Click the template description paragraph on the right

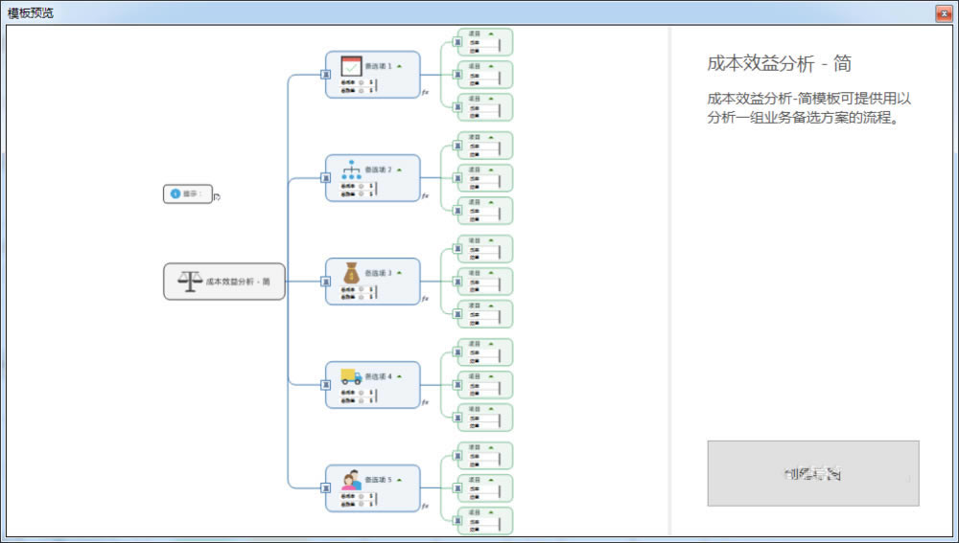(x=809, y=108)
